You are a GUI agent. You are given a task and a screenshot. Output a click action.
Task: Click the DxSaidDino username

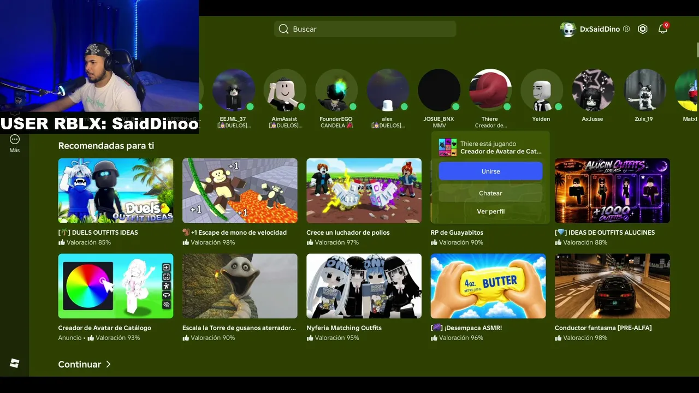pyautogui.click(x=600, y=29)
